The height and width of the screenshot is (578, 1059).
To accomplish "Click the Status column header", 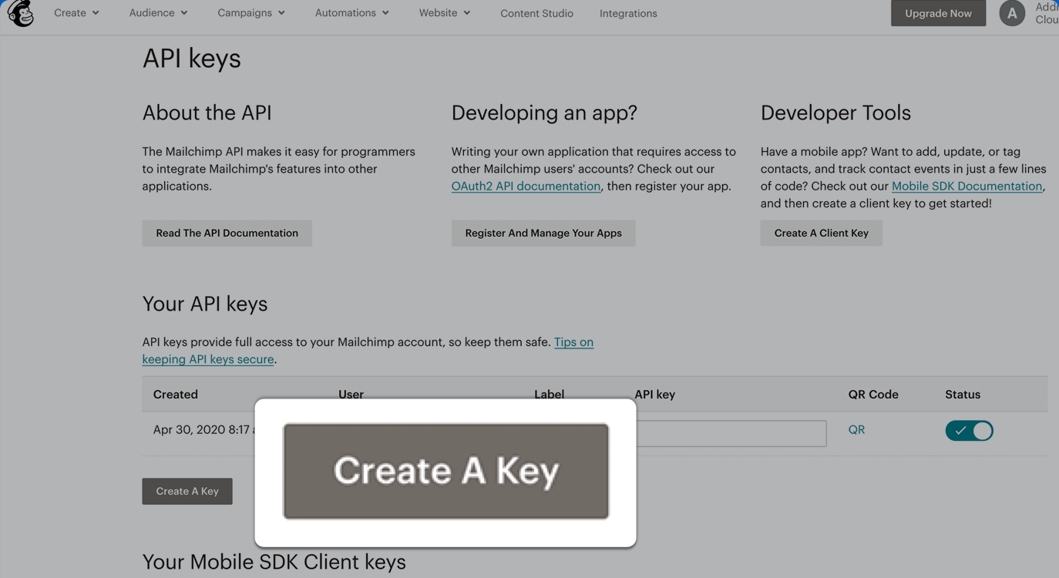I will coord(963,395).
